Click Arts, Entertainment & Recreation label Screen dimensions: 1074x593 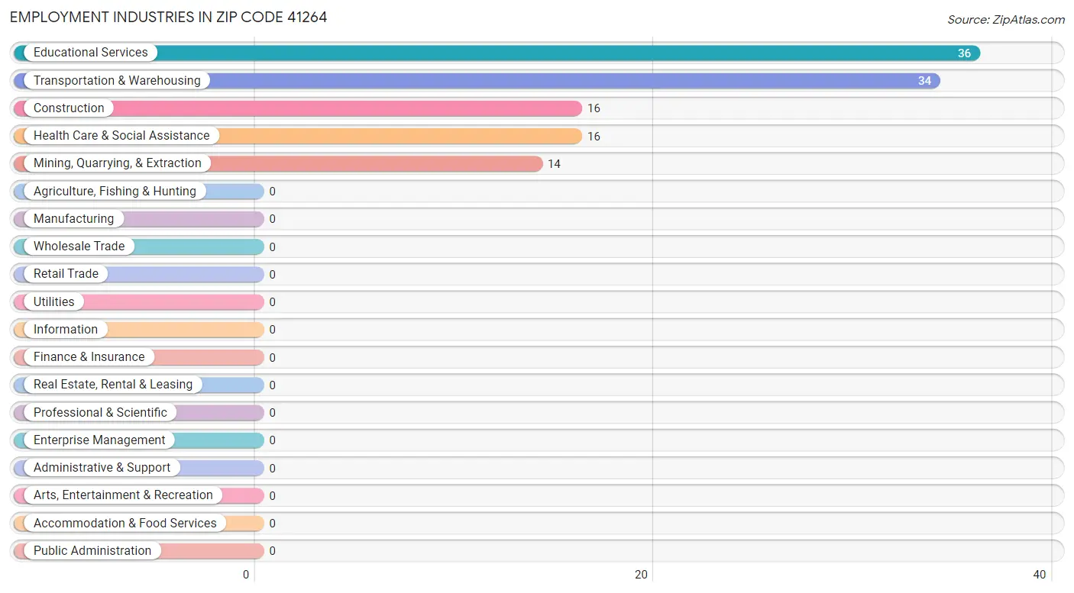[x=123, y=495]
